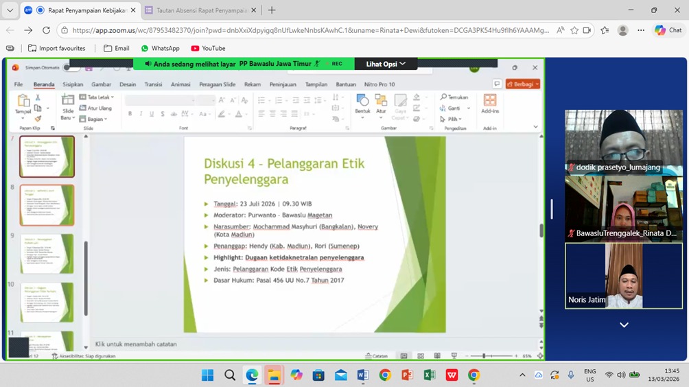Open Bagian section dropdown
The image size is (689, 387).
click(93, 119)
